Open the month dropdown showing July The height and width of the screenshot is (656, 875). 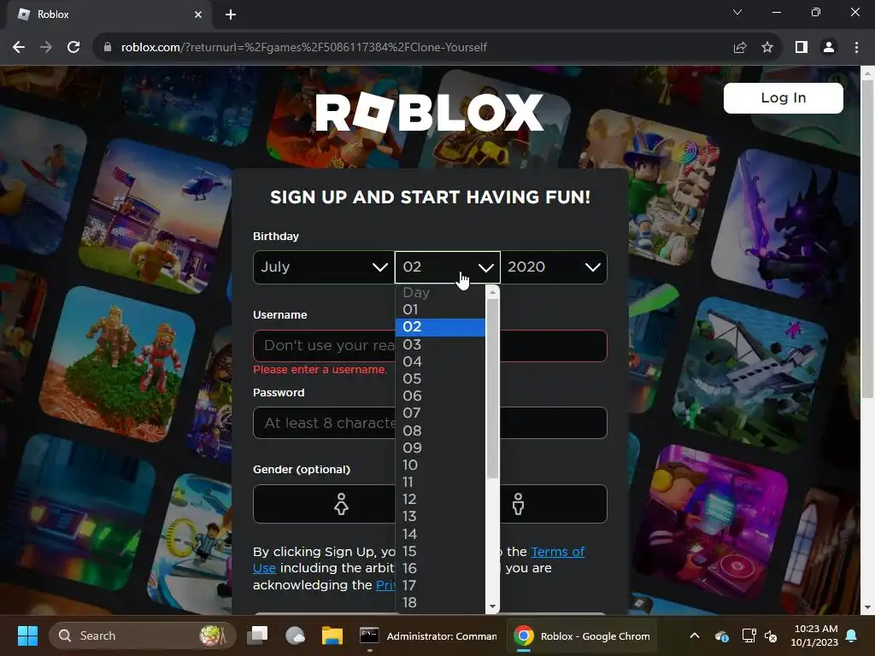coord(324,267)
